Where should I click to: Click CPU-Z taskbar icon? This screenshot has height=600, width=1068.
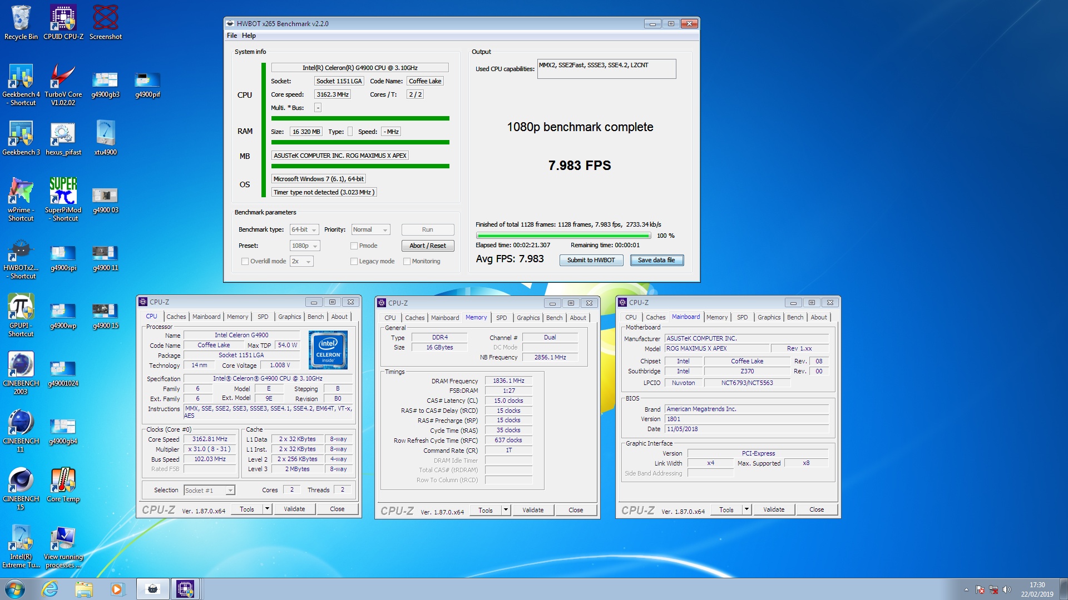click(x=185, y=589)
